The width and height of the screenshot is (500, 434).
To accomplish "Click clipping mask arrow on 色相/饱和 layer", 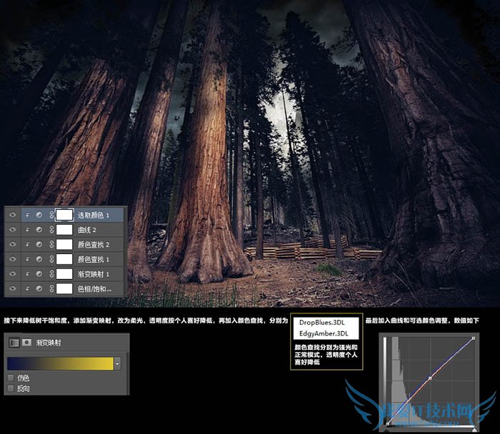I will [x=27, y=288].
